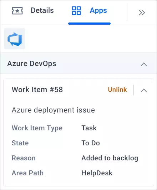Click the four-square grid Apps icon
This screenshot has height=190, width=157.
coord(76,11)
